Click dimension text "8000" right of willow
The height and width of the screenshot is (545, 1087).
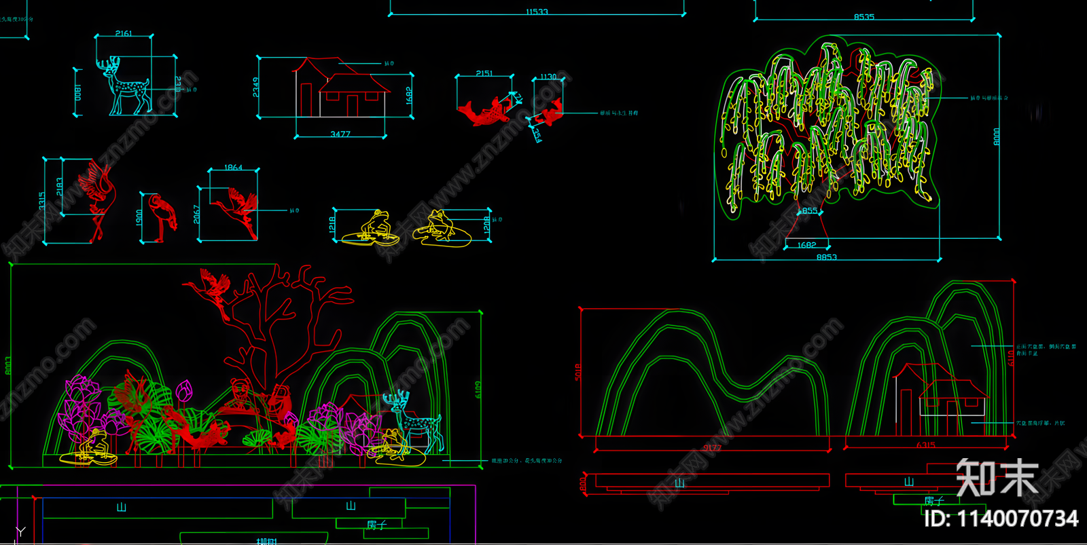click(997, 136)
